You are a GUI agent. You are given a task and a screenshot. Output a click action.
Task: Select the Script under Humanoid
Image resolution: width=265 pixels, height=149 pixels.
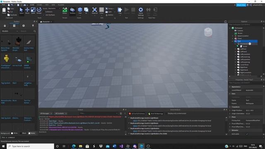(245, 46)
